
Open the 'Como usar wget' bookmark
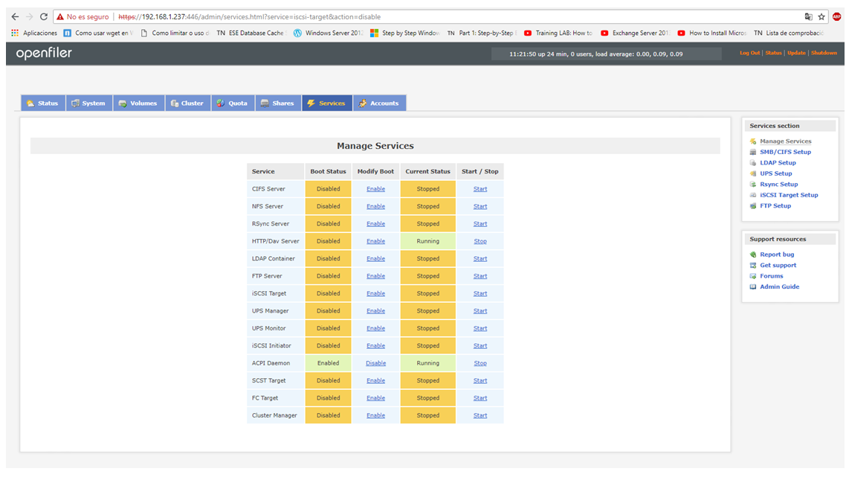point(98,33)
